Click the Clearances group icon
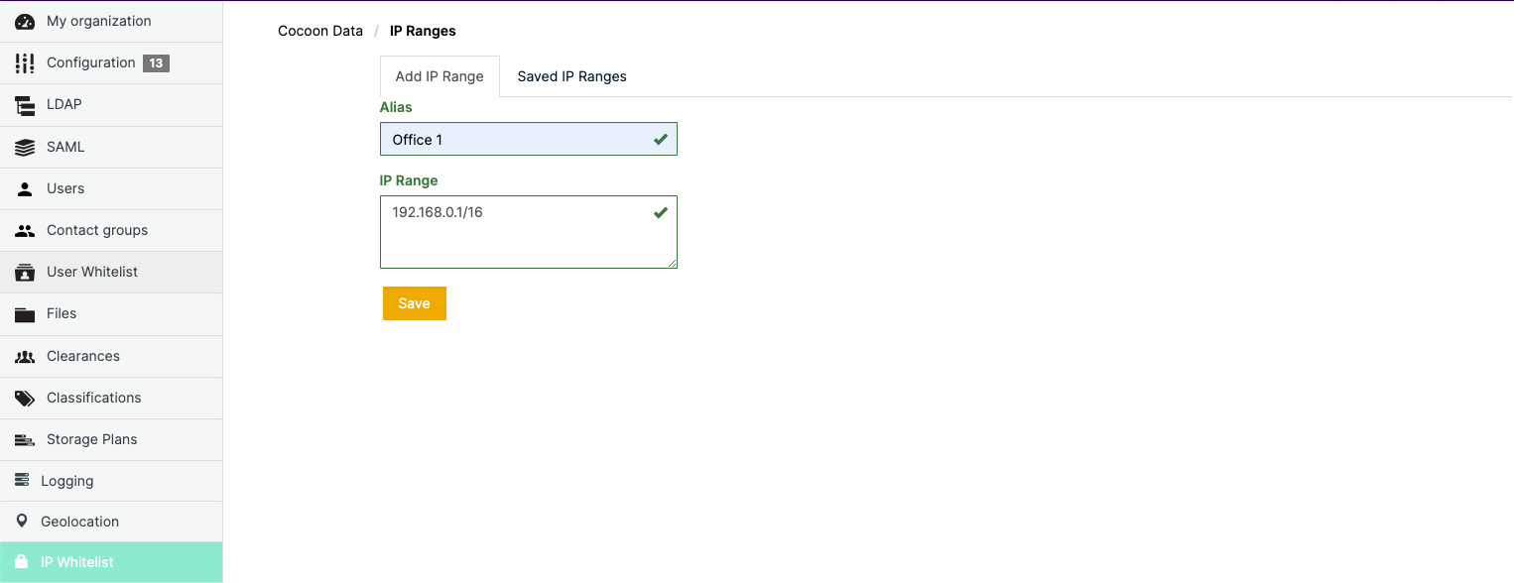The width and height of the screenshot is (1514, 583). (x=25, y=356)
